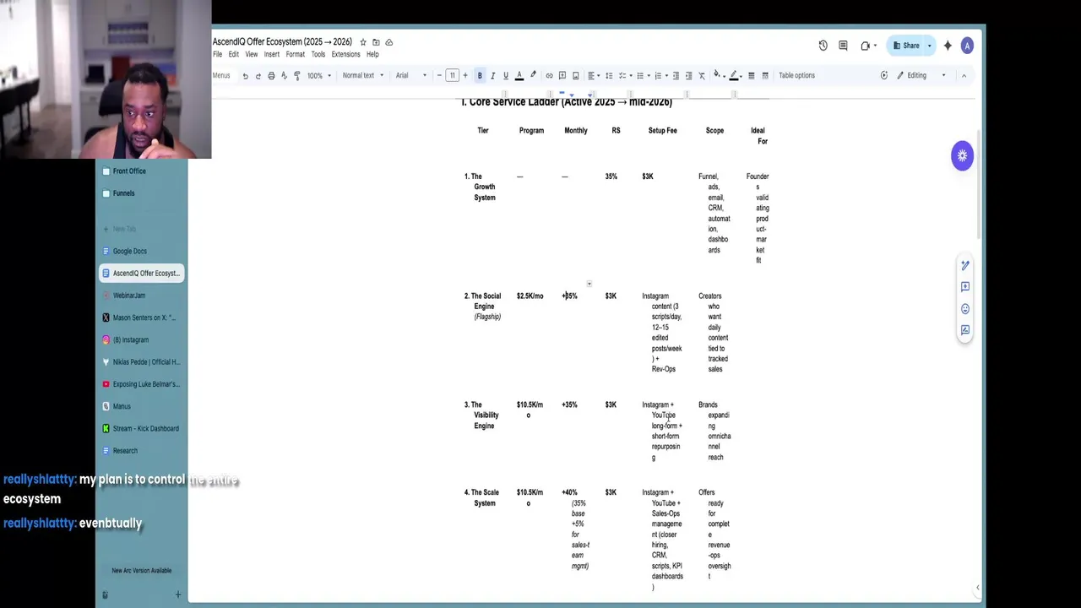Image resolution: width=1081 pixels, height=608 pixels.
Task: Open Table options
Action: point(796,76)
